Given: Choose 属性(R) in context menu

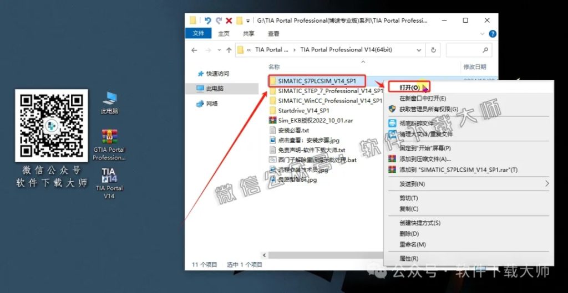Looking at the screenshot, I should (409, 259).
